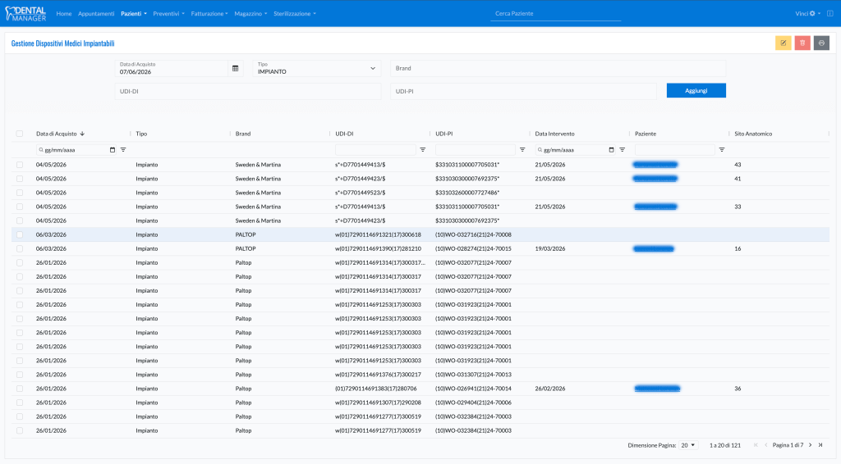Focus the UDI-PI input next to Aggiungi

523,92
